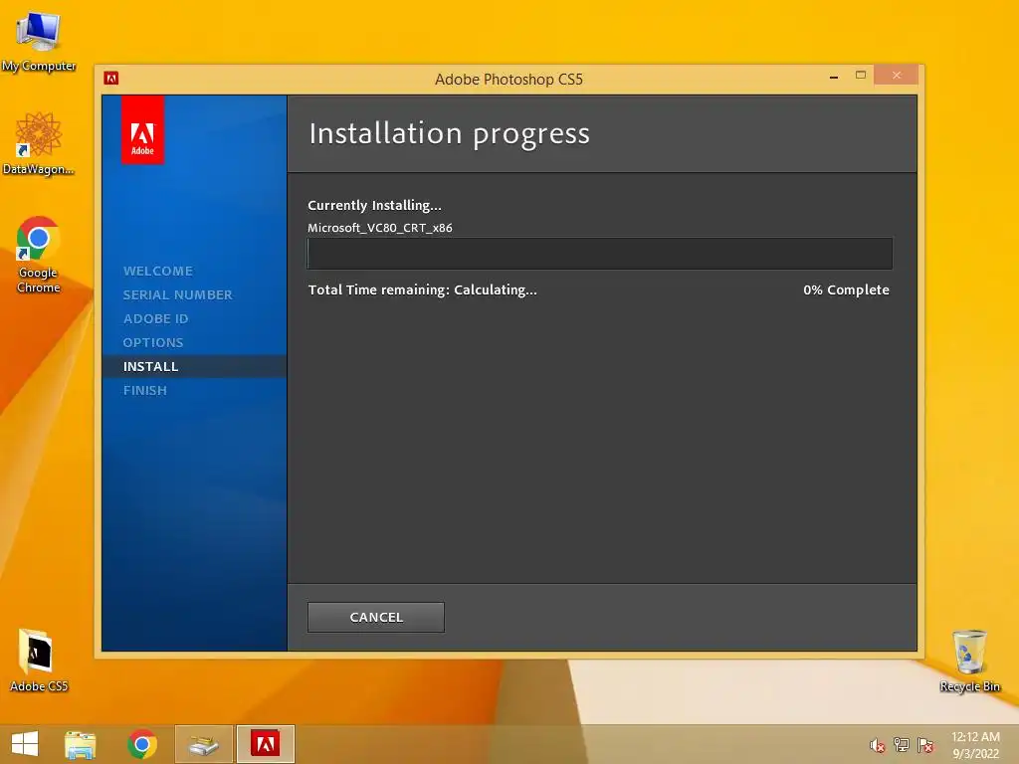Click Total Time remaining: Calculating text
Image resolution: width=1019 pixels, height=764 pixels.
coord(422,289)
